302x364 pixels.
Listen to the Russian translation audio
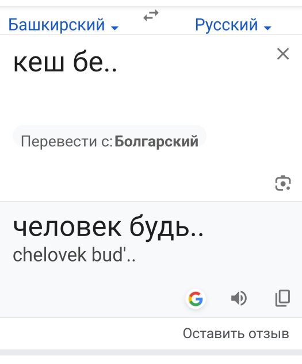pyautogui.click(x=239, y=298)
